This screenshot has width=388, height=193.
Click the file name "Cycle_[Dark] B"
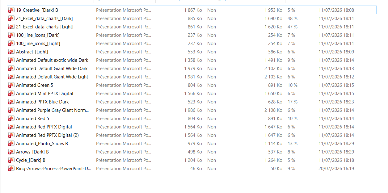31,160
